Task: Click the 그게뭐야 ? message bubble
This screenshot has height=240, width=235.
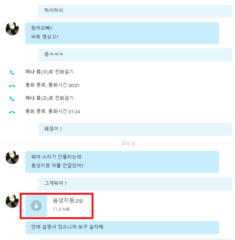Action: (x=135, y=184)
